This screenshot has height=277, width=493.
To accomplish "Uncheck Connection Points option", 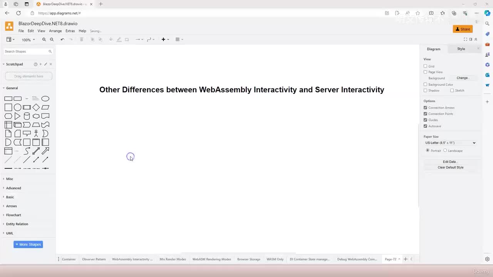I will click(425, 114).
